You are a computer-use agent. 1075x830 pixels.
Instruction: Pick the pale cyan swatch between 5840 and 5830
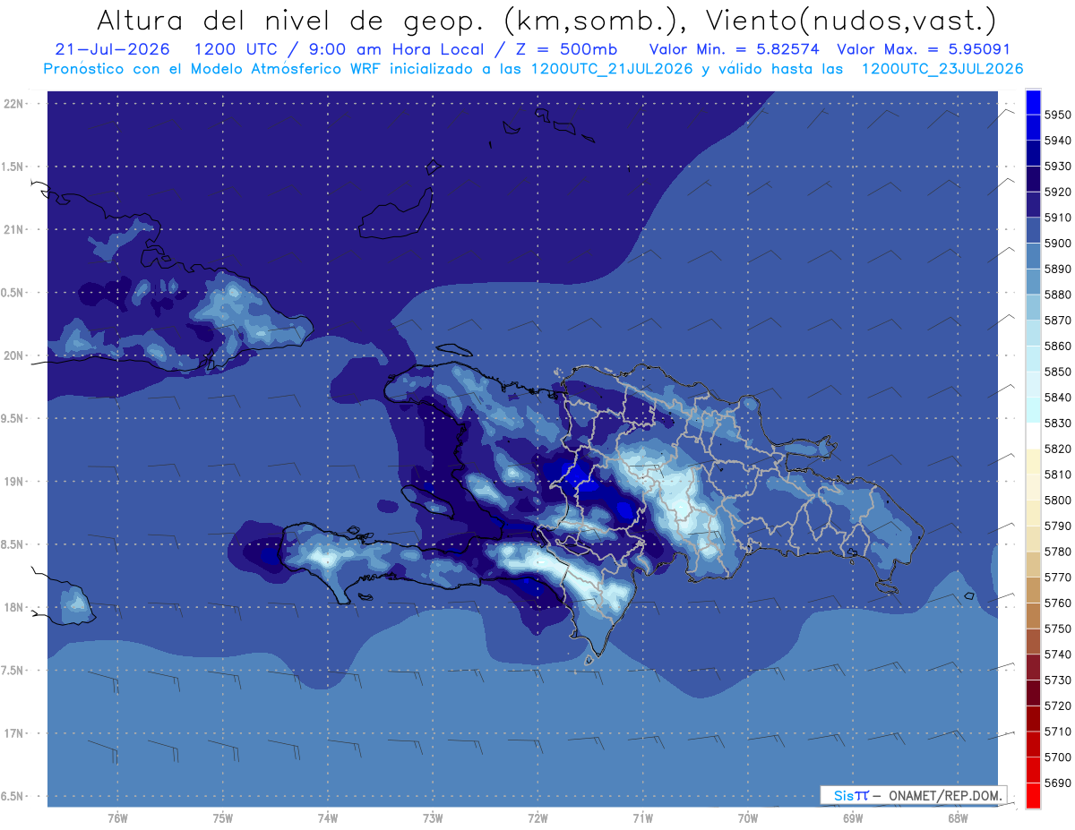click(1032, 410)
